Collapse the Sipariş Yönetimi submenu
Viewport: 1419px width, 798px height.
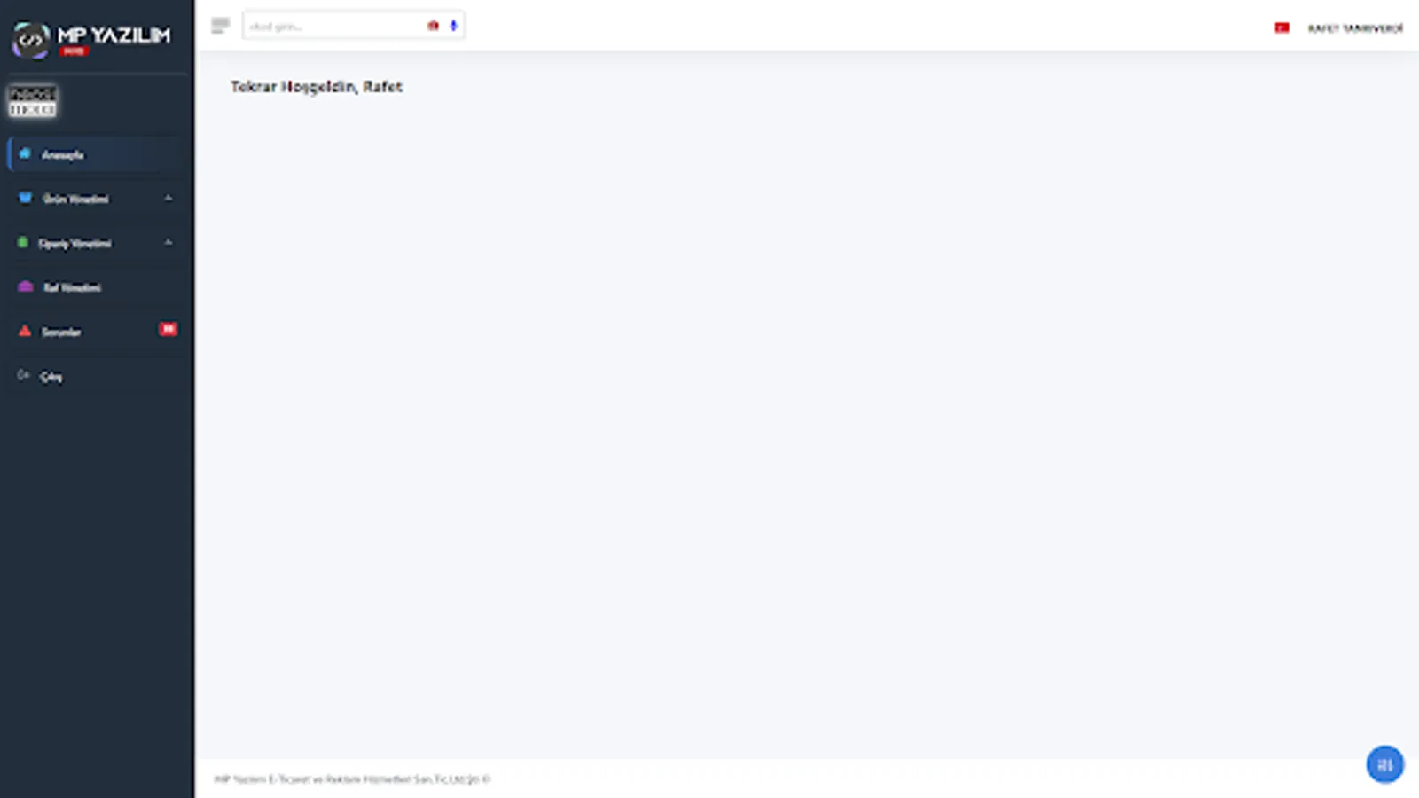point(168,242)
